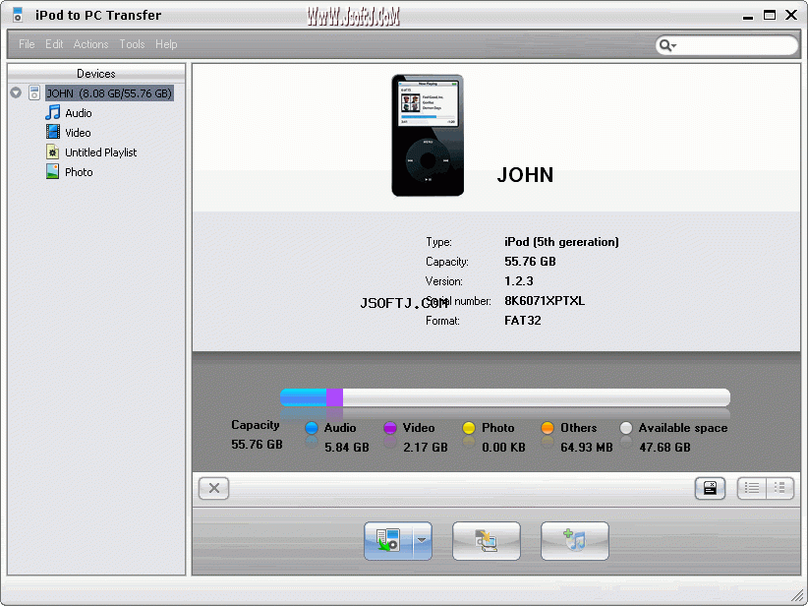Screen dimensions: 808x606
Task: Click the X delete button above bottom toolbar
Action: point(214,488)
